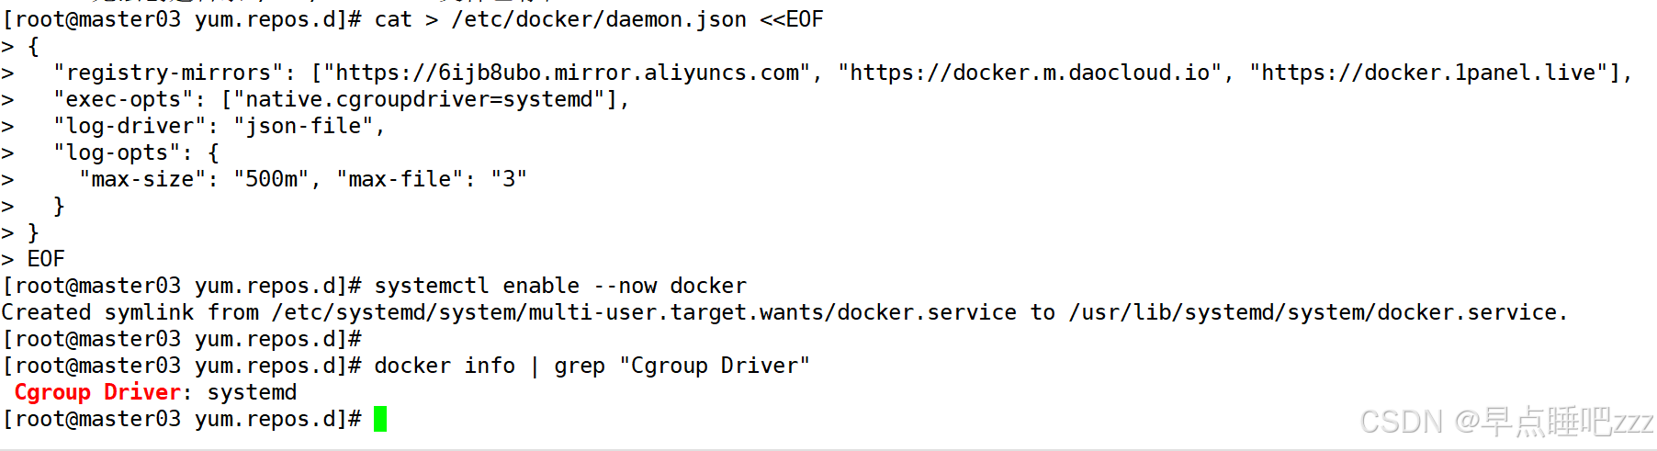Click the aliyuncs mirror URL
The height and width of the screenshot is (451, 1657).
coord(567,73)
